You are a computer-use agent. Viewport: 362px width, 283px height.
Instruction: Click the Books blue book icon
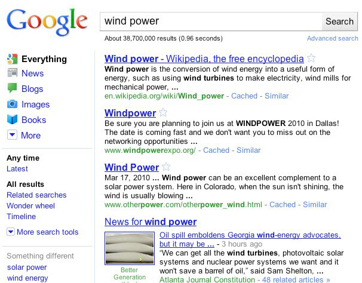[12, 119]
